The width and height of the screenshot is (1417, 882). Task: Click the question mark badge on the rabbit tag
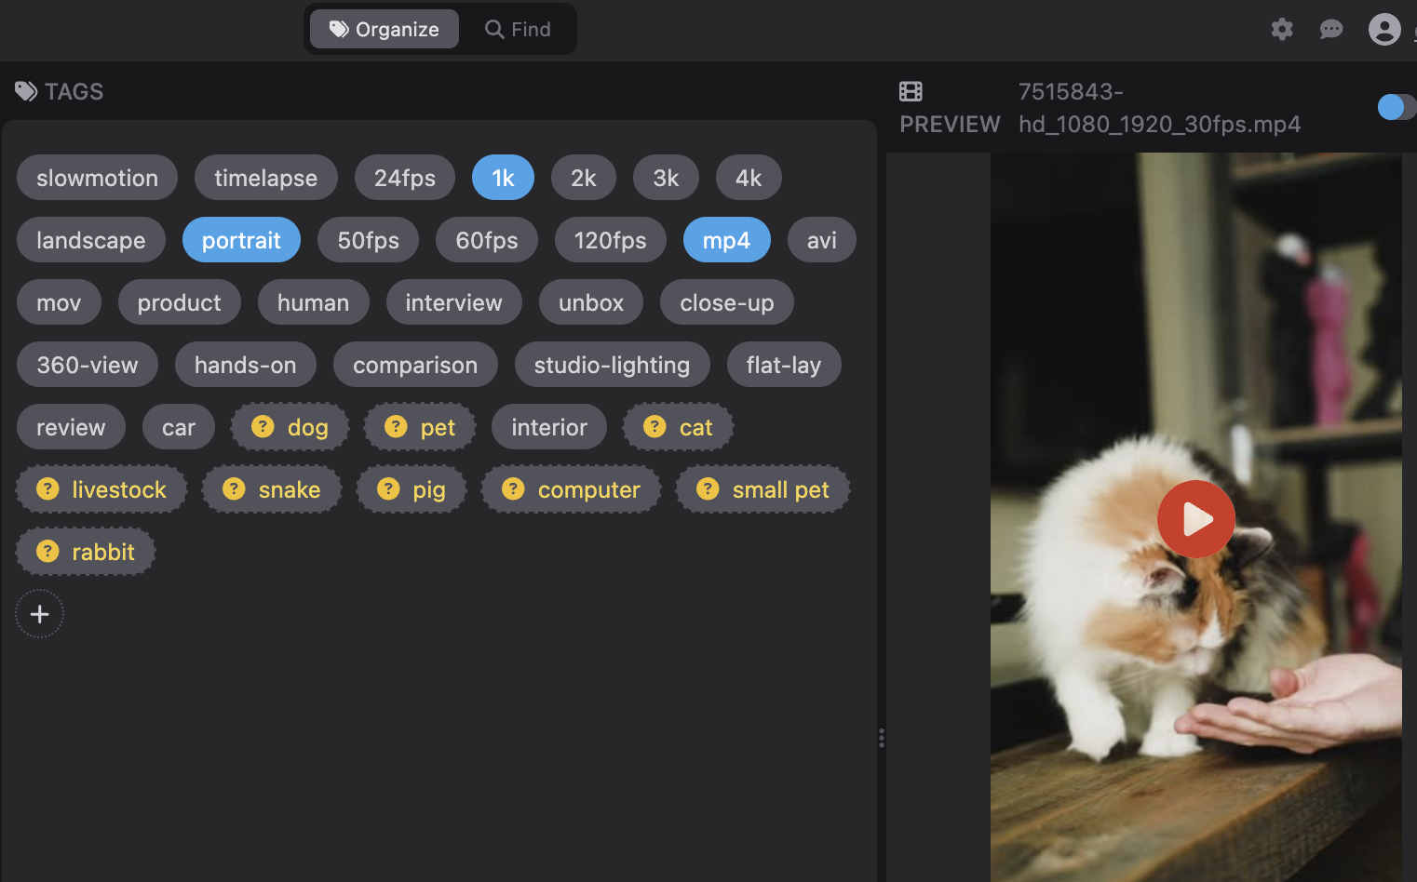(47, 551)
